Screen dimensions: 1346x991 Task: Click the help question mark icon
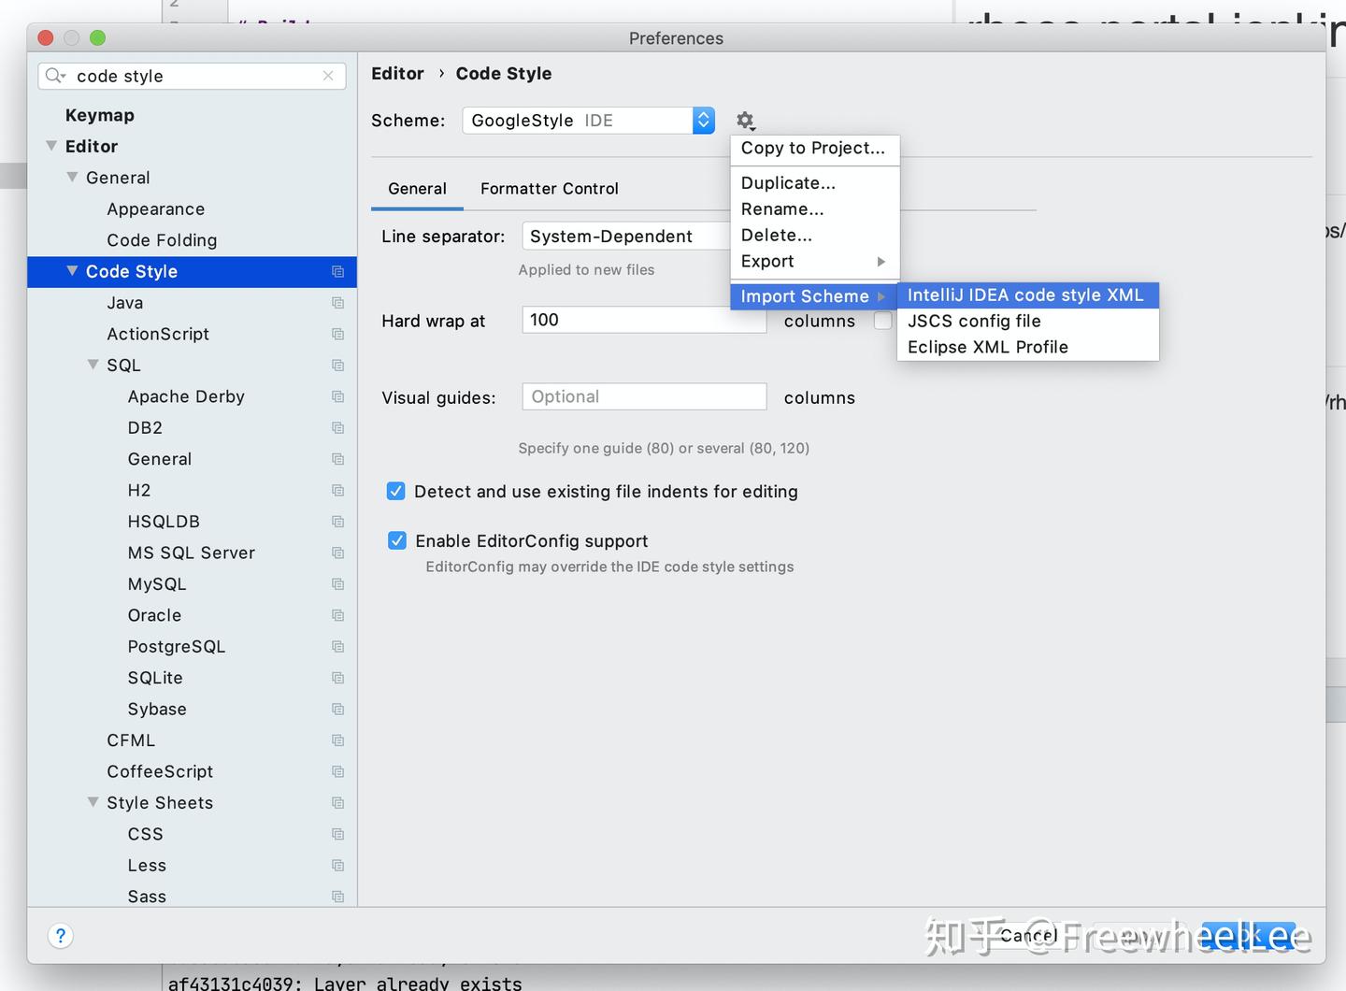point(61,935)
